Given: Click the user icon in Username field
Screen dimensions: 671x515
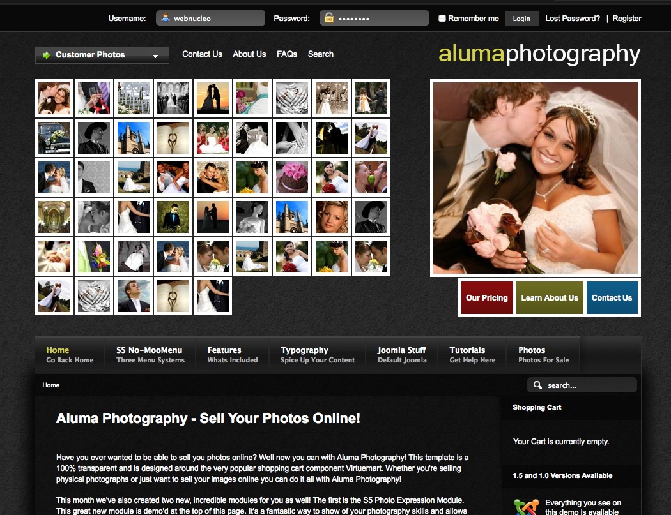Looking at the screenshot, I should coord(166,19).
